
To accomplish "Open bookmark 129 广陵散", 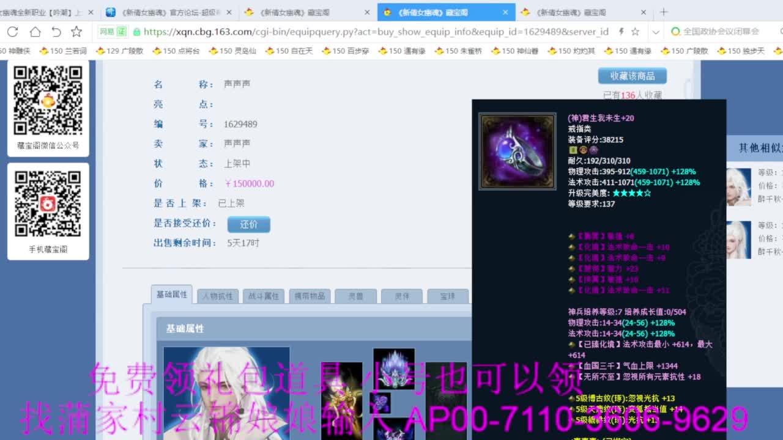I will point(119,51).
